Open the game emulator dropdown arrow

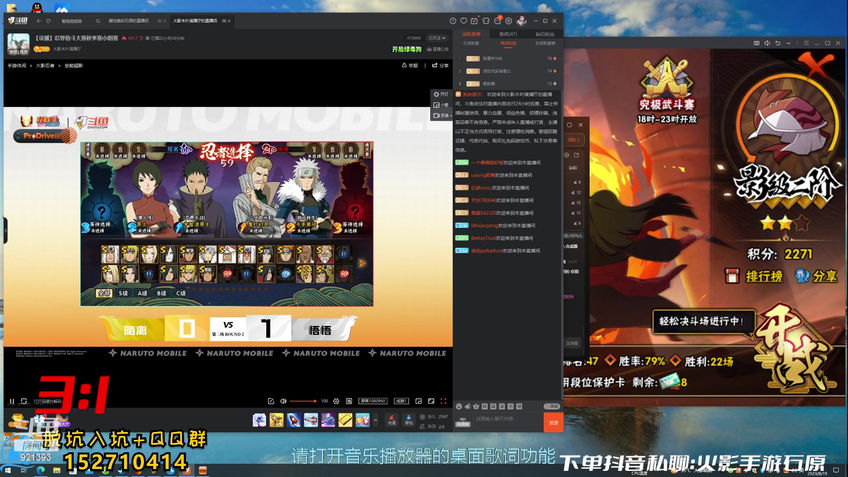788,43
